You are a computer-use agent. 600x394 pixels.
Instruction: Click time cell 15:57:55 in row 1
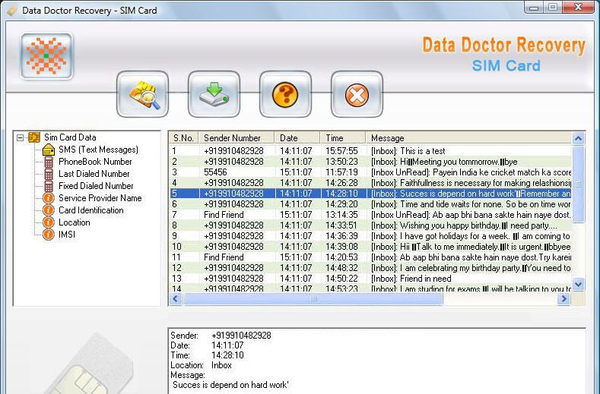tap(341, 151)
